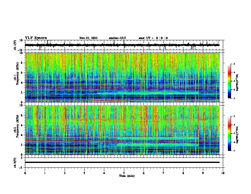The height and width of the screenshot is (194, 251).
Task: Click inside the ch.2 spectrogram panel
Action: point(122,130)
